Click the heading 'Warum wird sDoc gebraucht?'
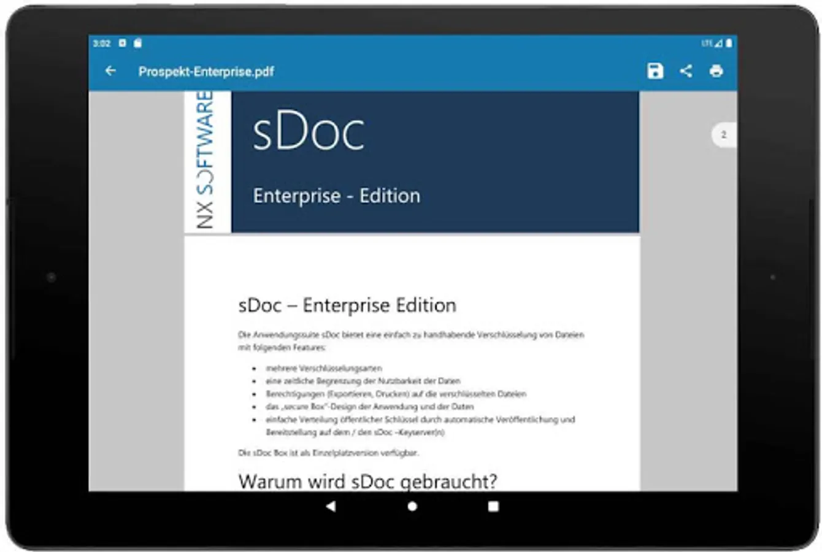 coord(367,481)
